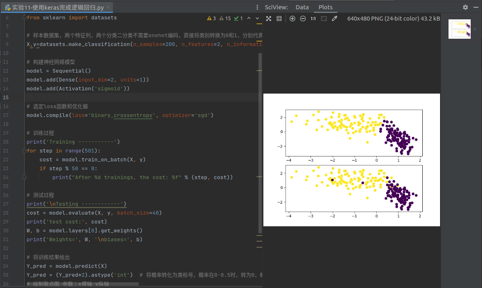The width and height of the screenshot is (482, 288).
Task: Click the print 'Training' statement on line 20
Action: click(x=73, y=142)
